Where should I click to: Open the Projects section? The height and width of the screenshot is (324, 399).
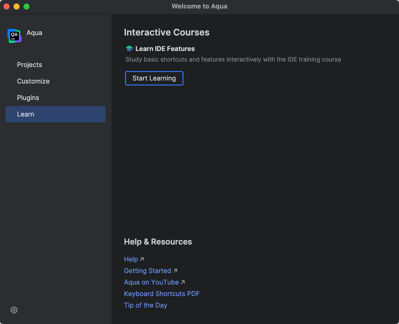coord(55,65)
